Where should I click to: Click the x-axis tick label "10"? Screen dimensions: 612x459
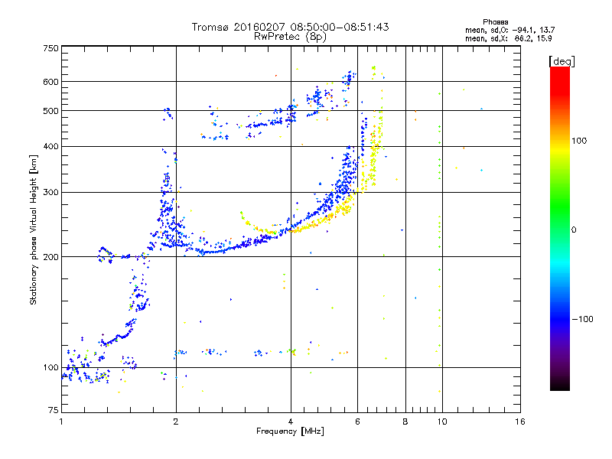tap(442, 422)
